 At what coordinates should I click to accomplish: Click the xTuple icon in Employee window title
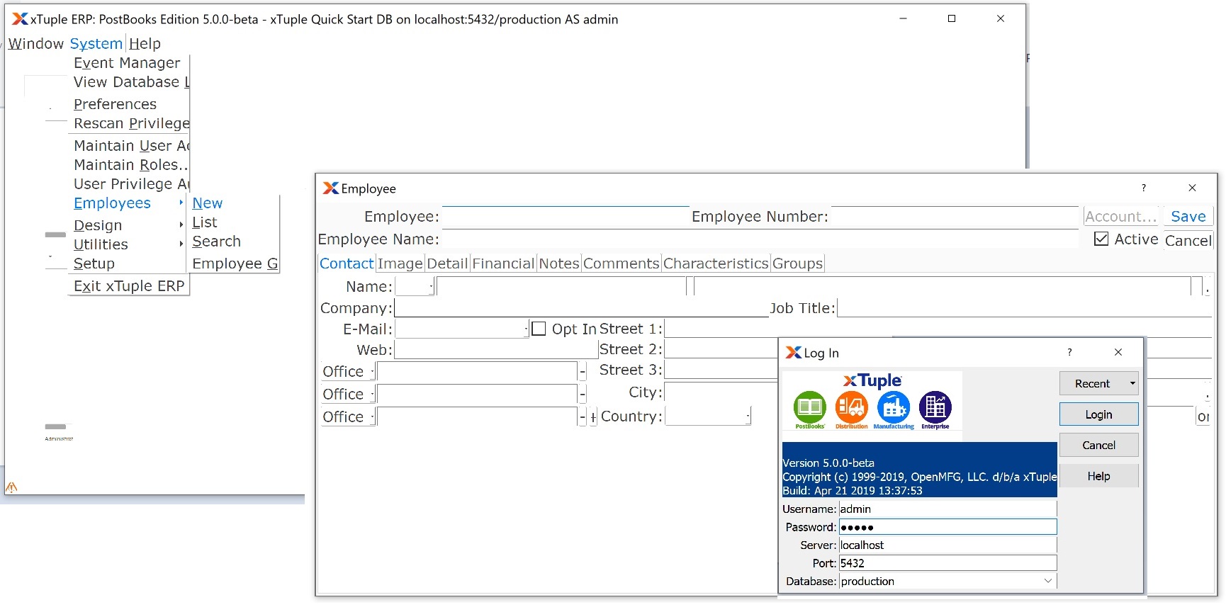click(331, 188)
